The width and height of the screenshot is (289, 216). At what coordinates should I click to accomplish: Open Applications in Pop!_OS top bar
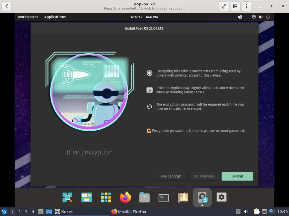click(x=55, y=17)
